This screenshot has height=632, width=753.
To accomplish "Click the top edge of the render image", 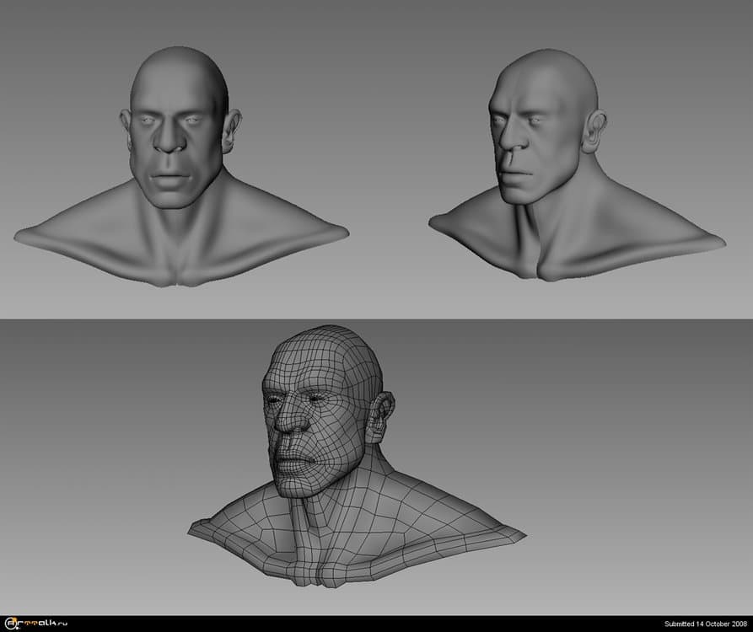I will [x=376, y=3].
